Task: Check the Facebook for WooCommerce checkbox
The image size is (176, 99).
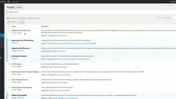Action: point(9,31)
